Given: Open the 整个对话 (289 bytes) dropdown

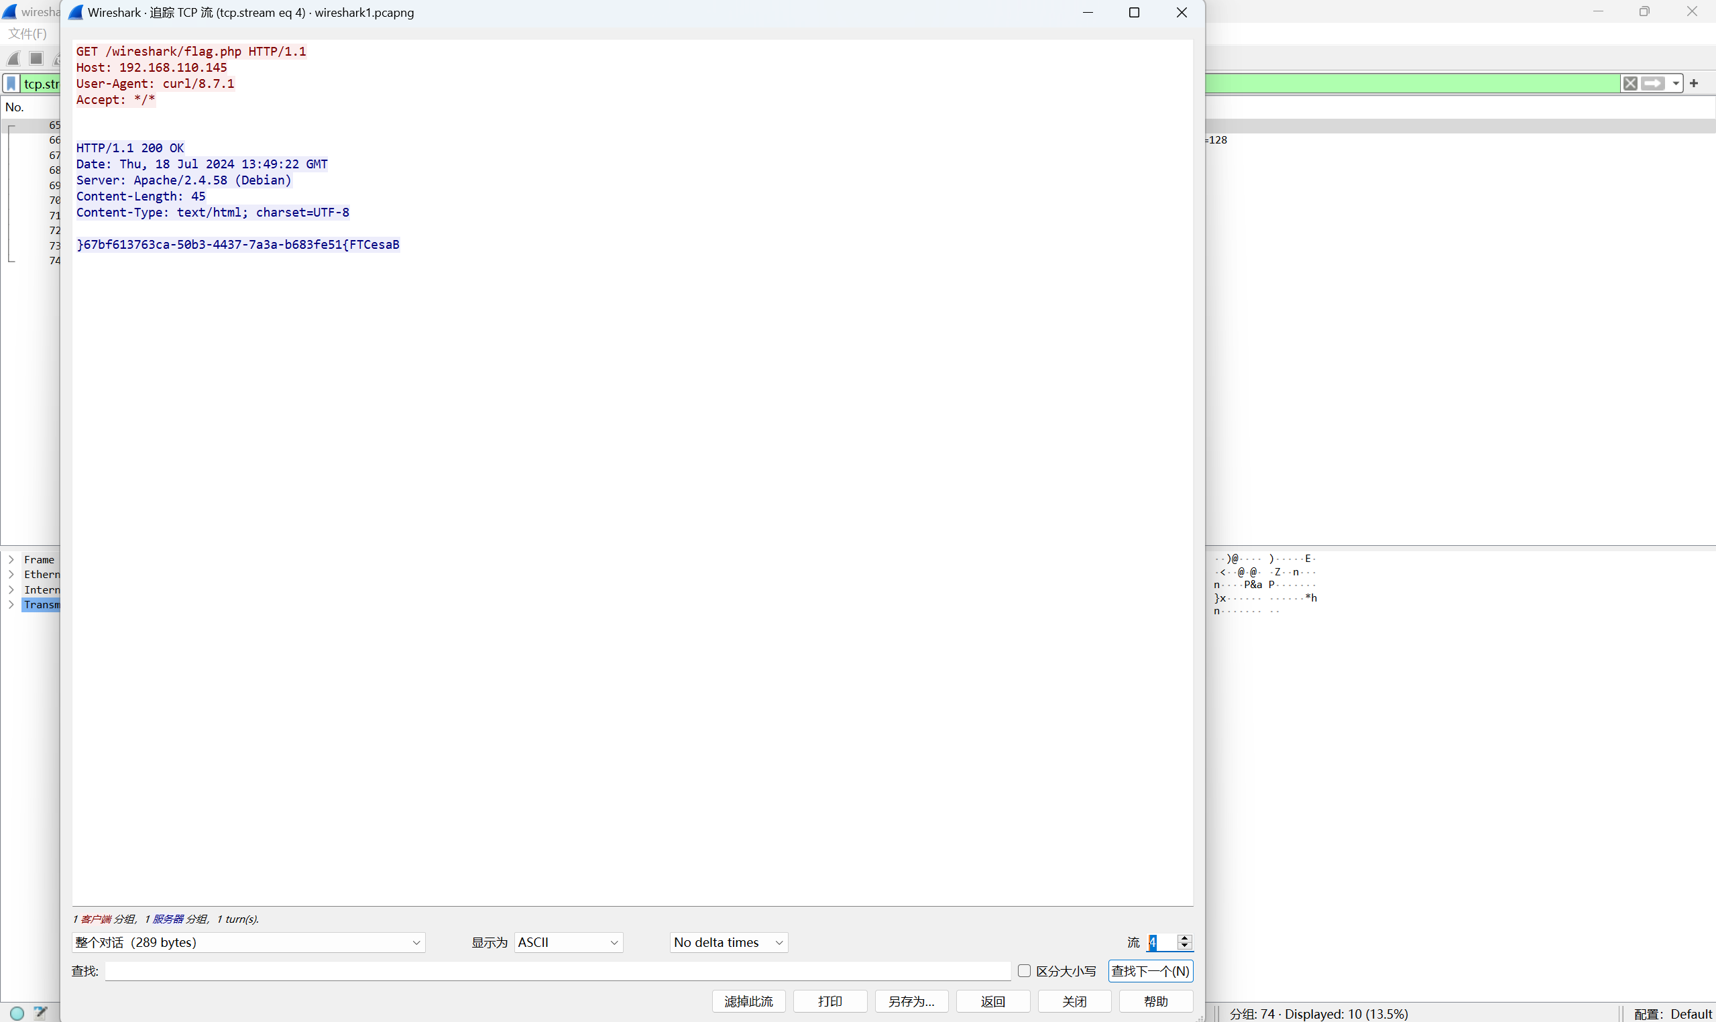Looking at the screenshot, I should [x=249, y=942].
